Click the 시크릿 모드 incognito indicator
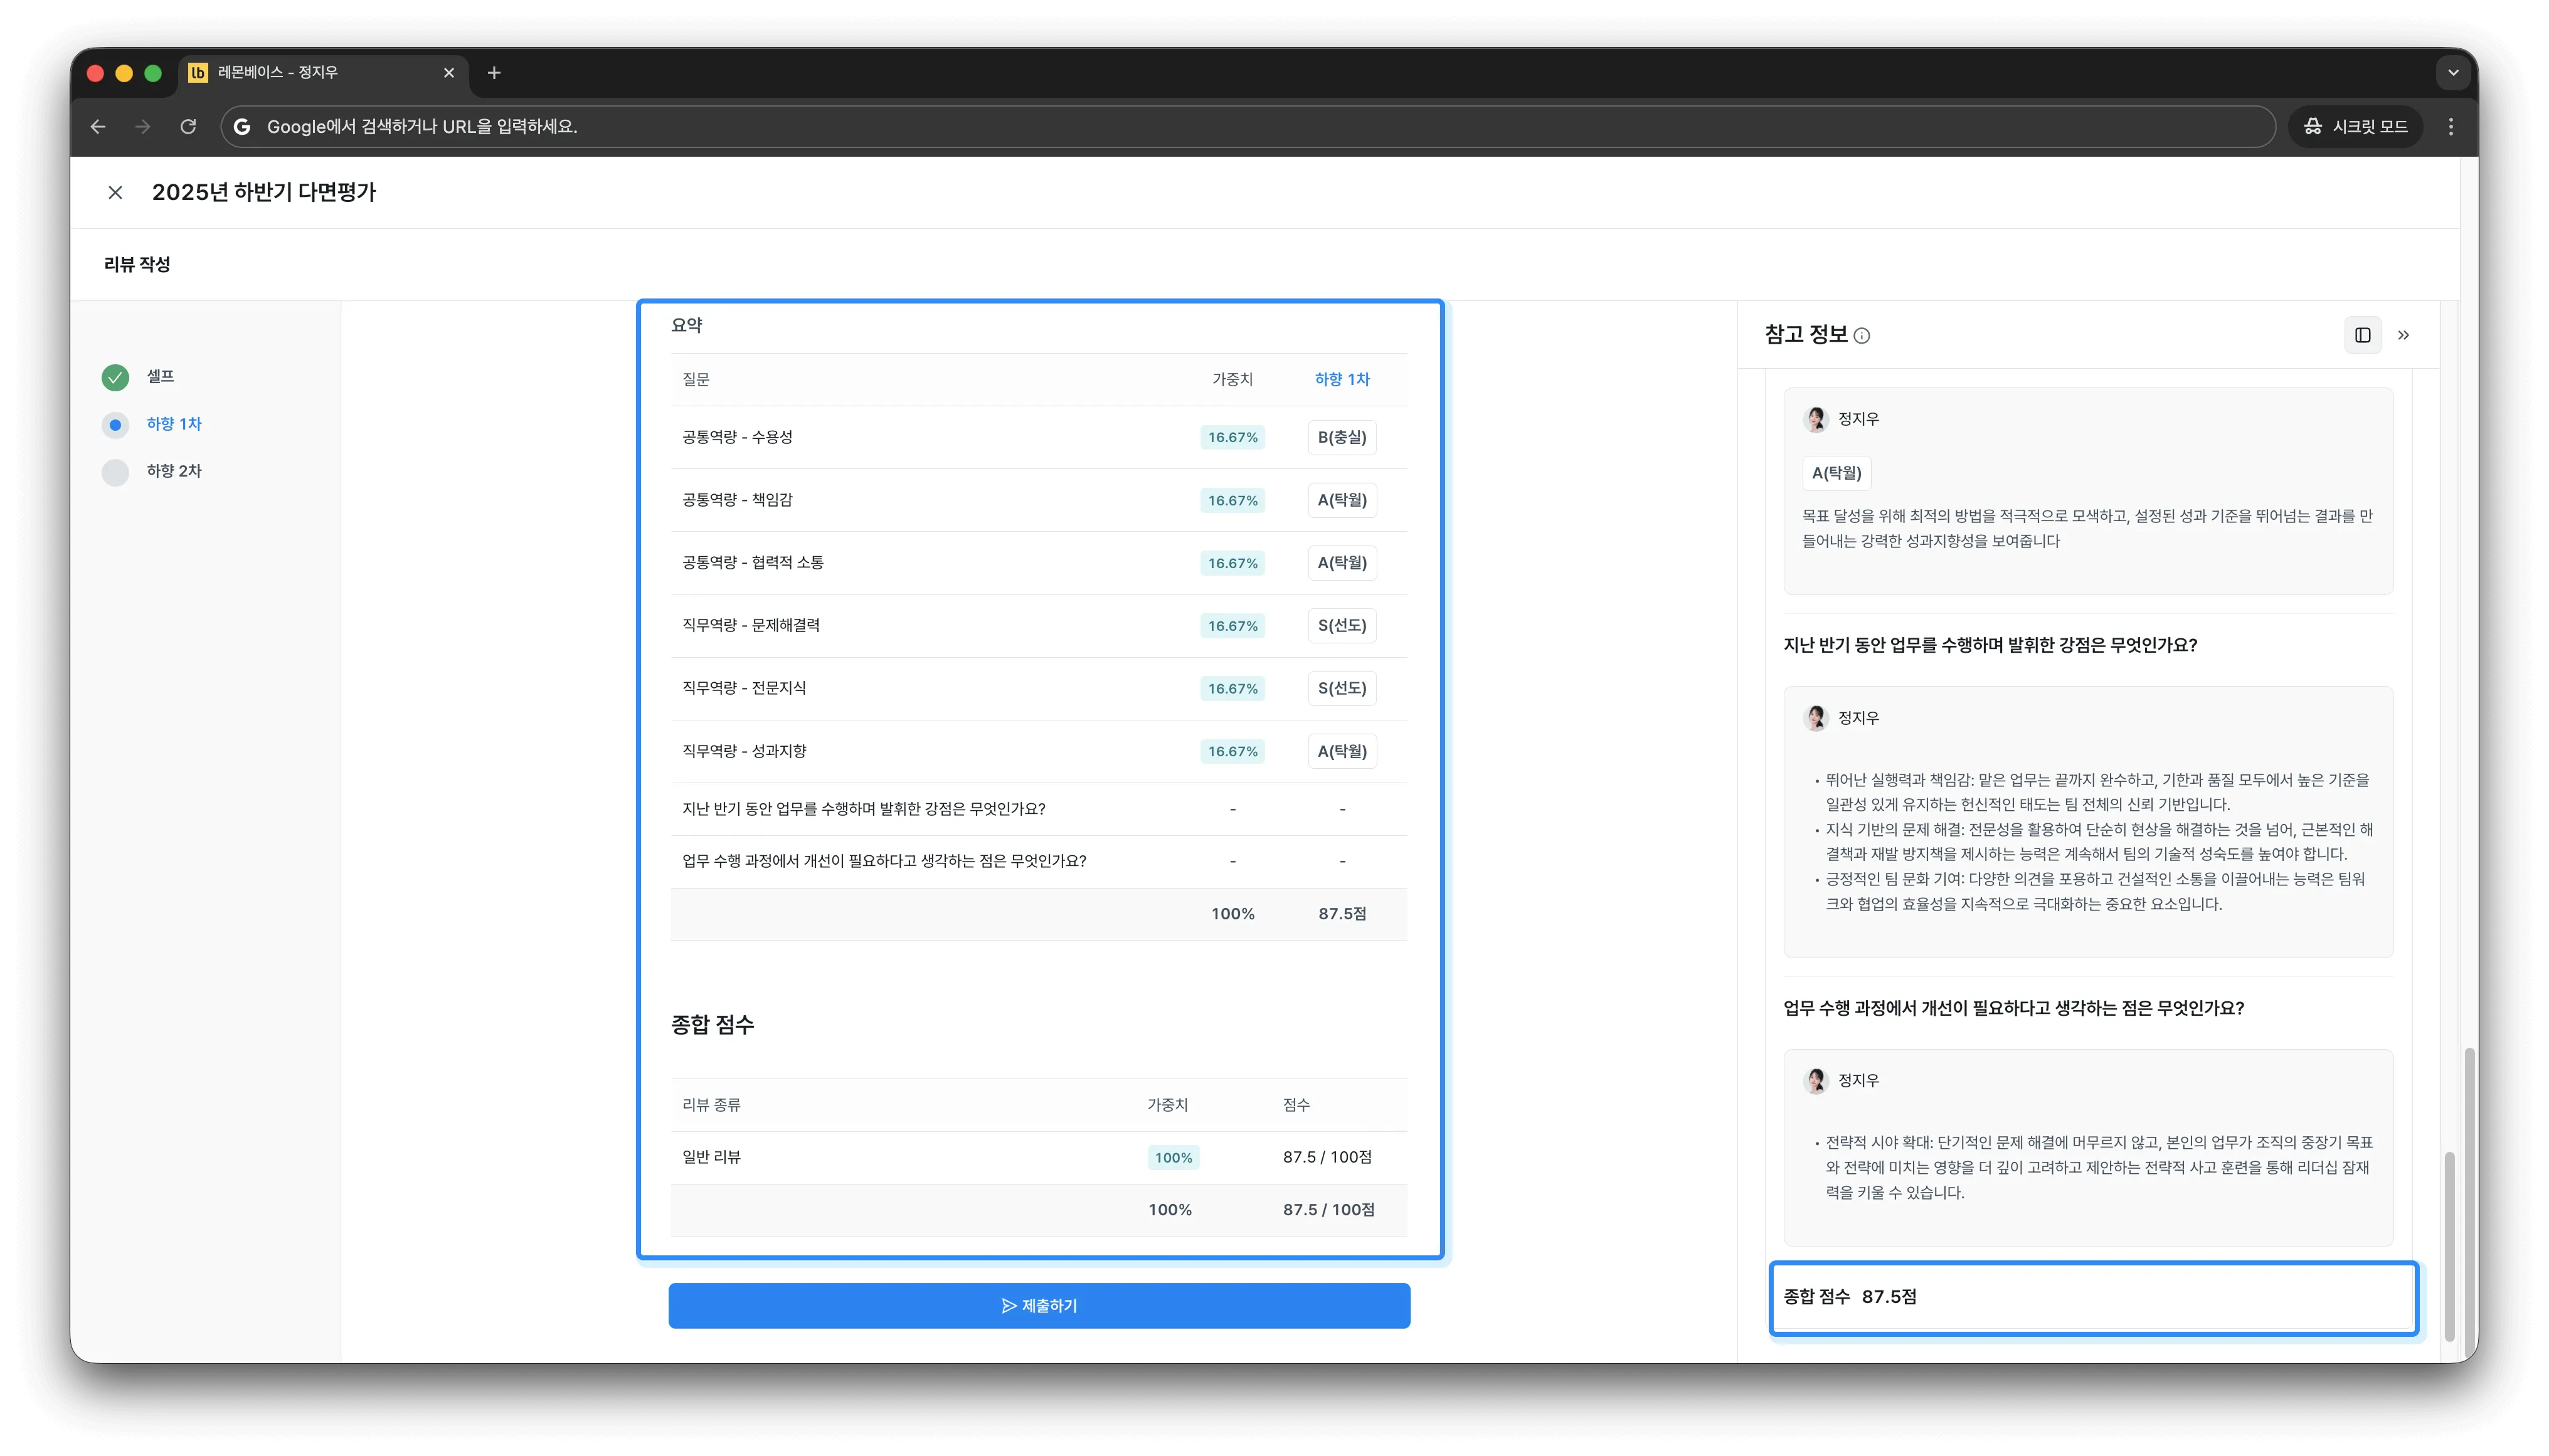2549x1456 pixels. (x=2355, y=126)
